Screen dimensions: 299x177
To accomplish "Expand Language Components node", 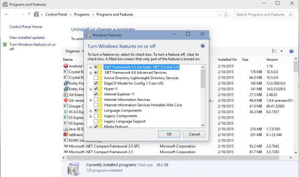I will [x=91, y=111].
